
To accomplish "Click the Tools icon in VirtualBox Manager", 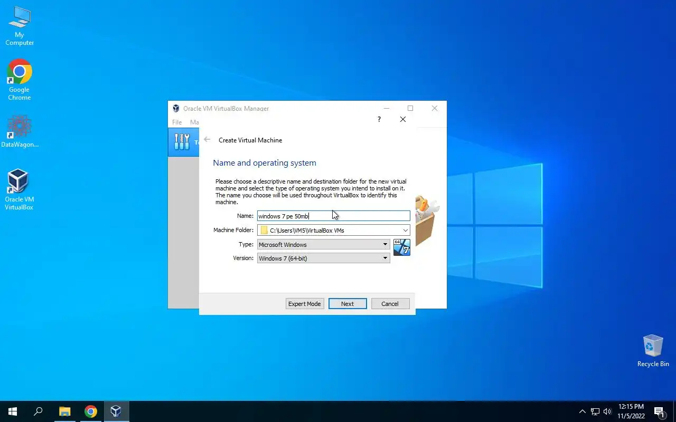I will pyautogui.click(x=182, y=141).
